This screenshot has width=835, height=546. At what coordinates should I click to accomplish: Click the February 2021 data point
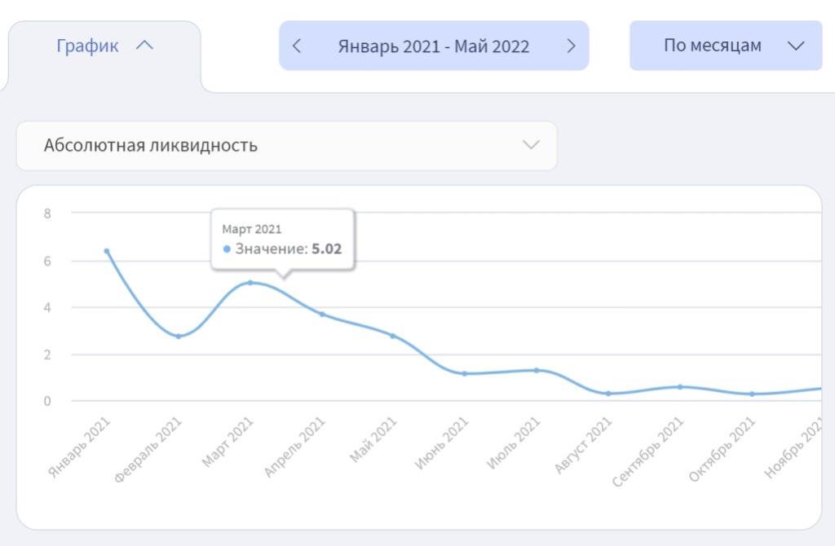pos(179,336)
